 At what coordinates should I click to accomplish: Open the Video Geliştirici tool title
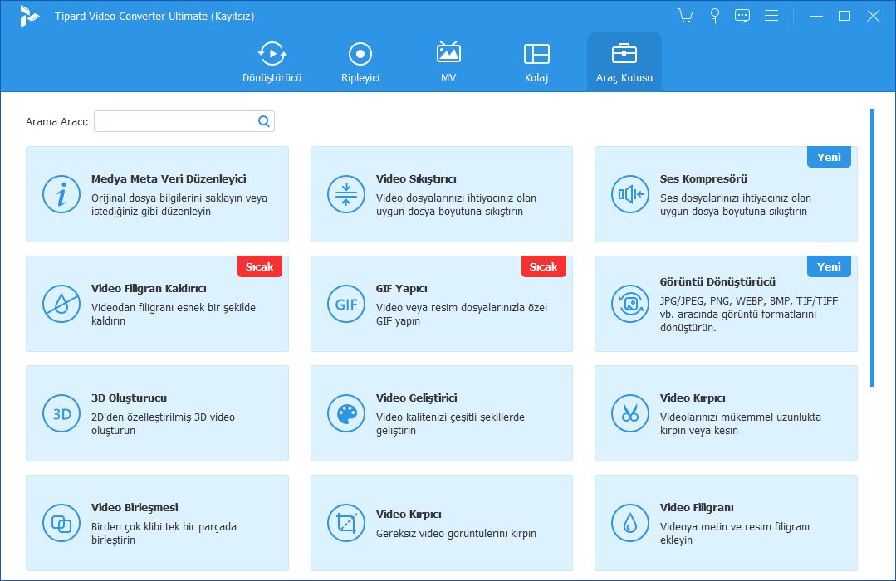(x=417, y=398)
